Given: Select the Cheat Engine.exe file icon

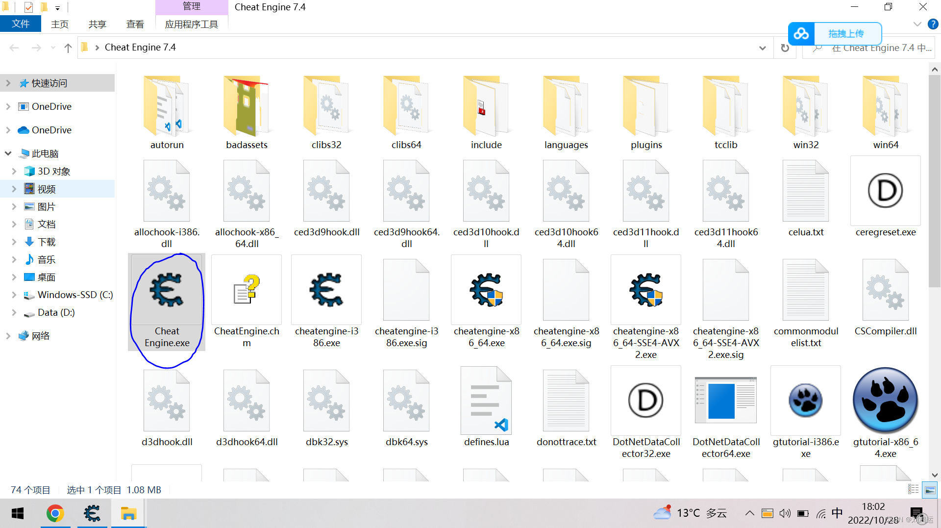Looking at the screenshot, I should 167,290.
